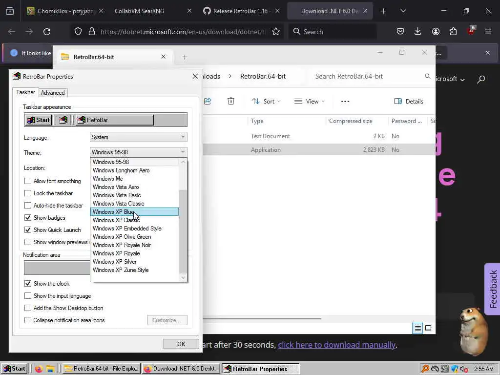Click the delete trash icon in File Explorer
500x375 pixels.
(231, 102)
